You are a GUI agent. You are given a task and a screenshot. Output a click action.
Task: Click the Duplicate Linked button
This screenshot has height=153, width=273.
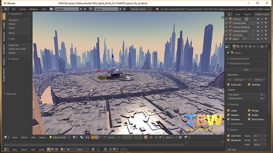click(x=19, y=49)
